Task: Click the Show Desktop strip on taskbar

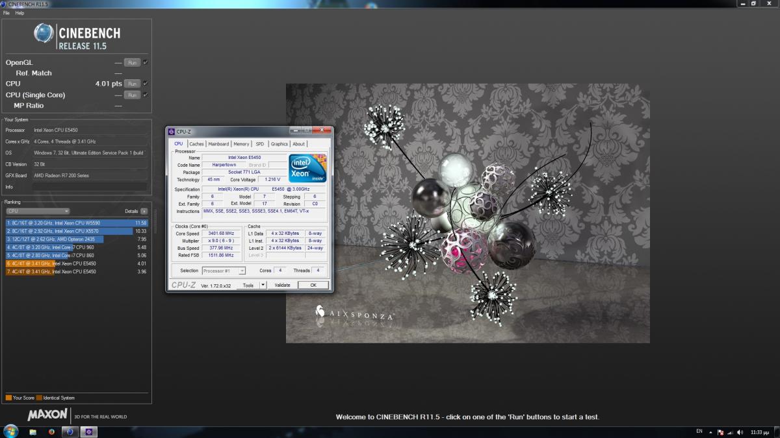Action: 777,432
